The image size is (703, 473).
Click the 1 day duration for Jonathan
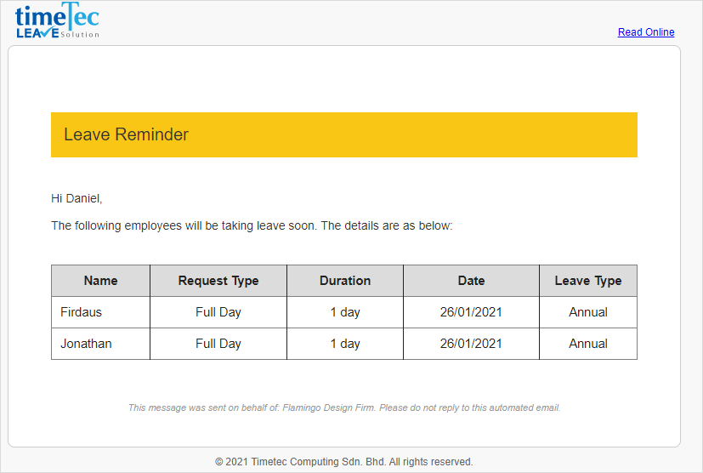(345, 344)
